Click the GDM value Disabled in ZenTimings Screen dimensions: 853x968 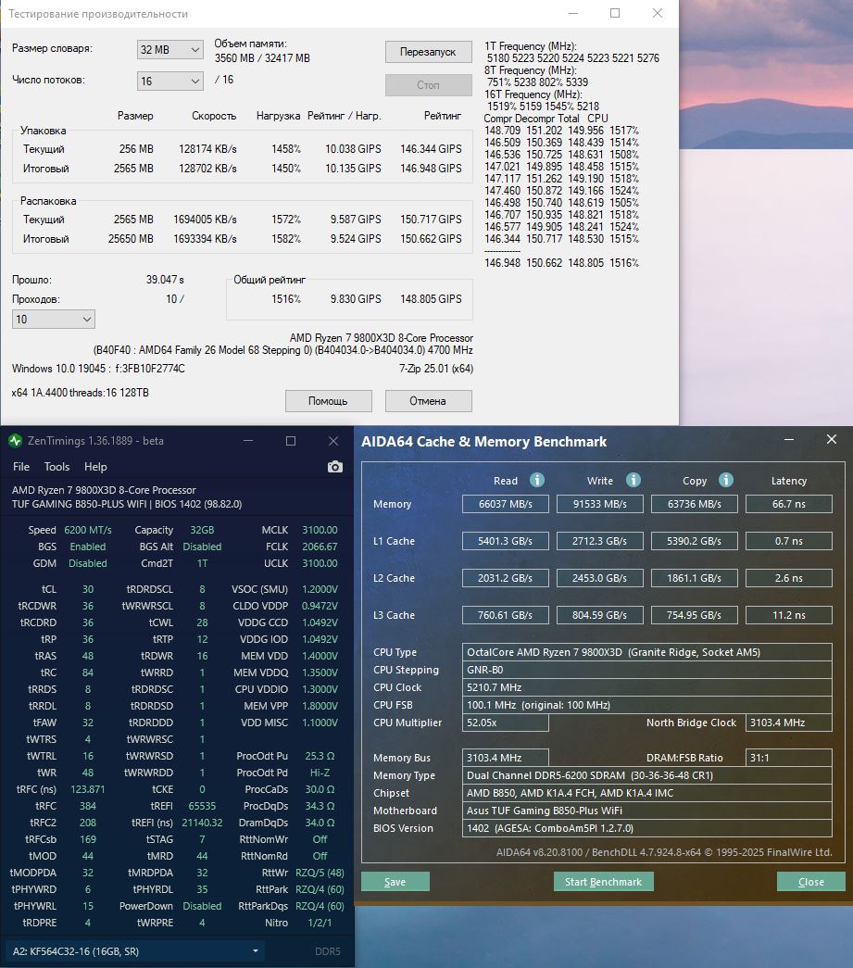tap(88, 563)
